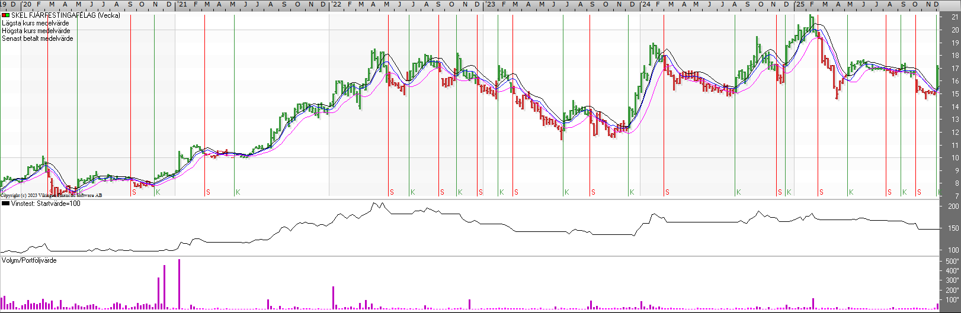Image resolution: width=961 pixels, height=313 pixels.
Task: Click the '21 year marker on timeline
Action: tap(182, 5)
